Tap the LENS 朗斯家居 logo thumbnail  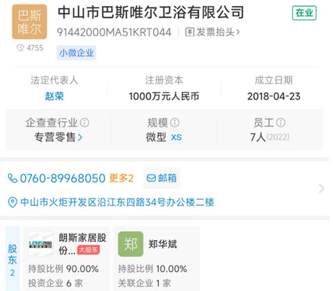pyautogui.click(x=41, y=244)
